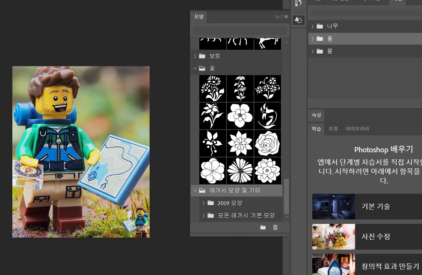Collapse the 모양 panel with double-arrow icon
The height and width of the screenshot is (275, 422).
pos(277,17)
